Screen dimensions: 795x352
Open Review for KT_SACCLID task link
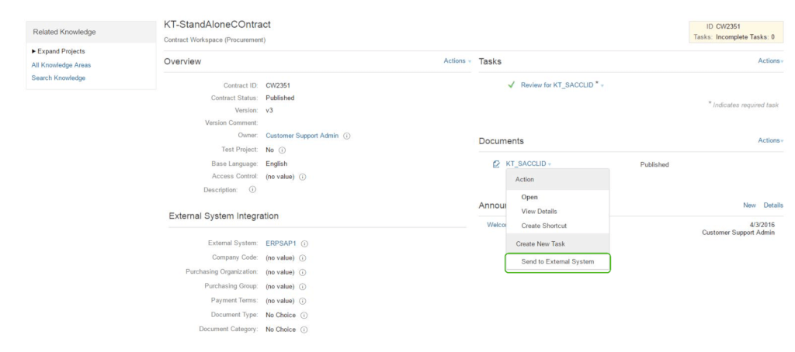tap(557, 85)
